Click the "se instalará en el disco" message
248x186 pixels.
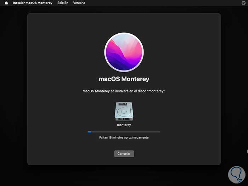coord(124,91)
